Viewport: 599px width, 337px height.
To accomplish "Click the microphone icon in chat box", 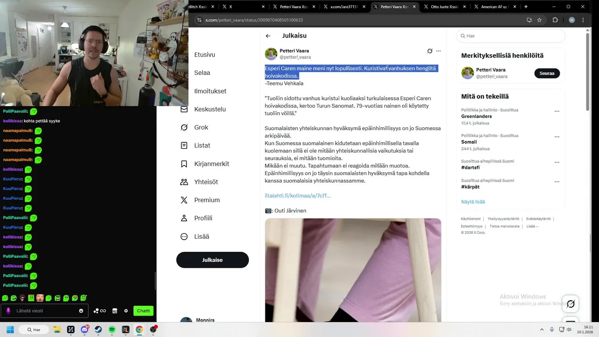I will 8,311.
